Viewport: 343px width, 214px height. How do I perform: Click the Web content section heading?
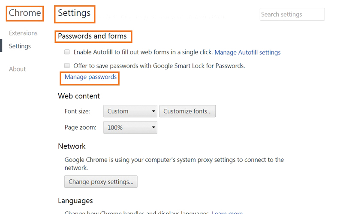coord(79,96)
